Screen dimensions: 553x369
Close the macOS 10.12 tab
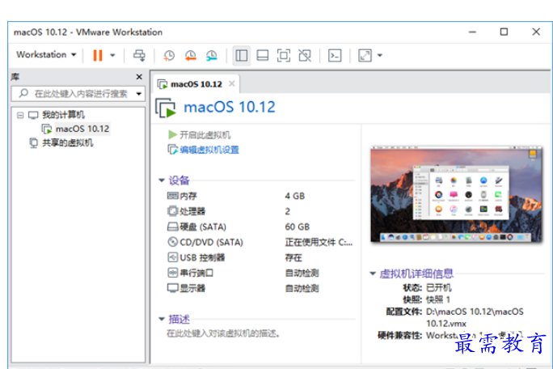(232, 83)
